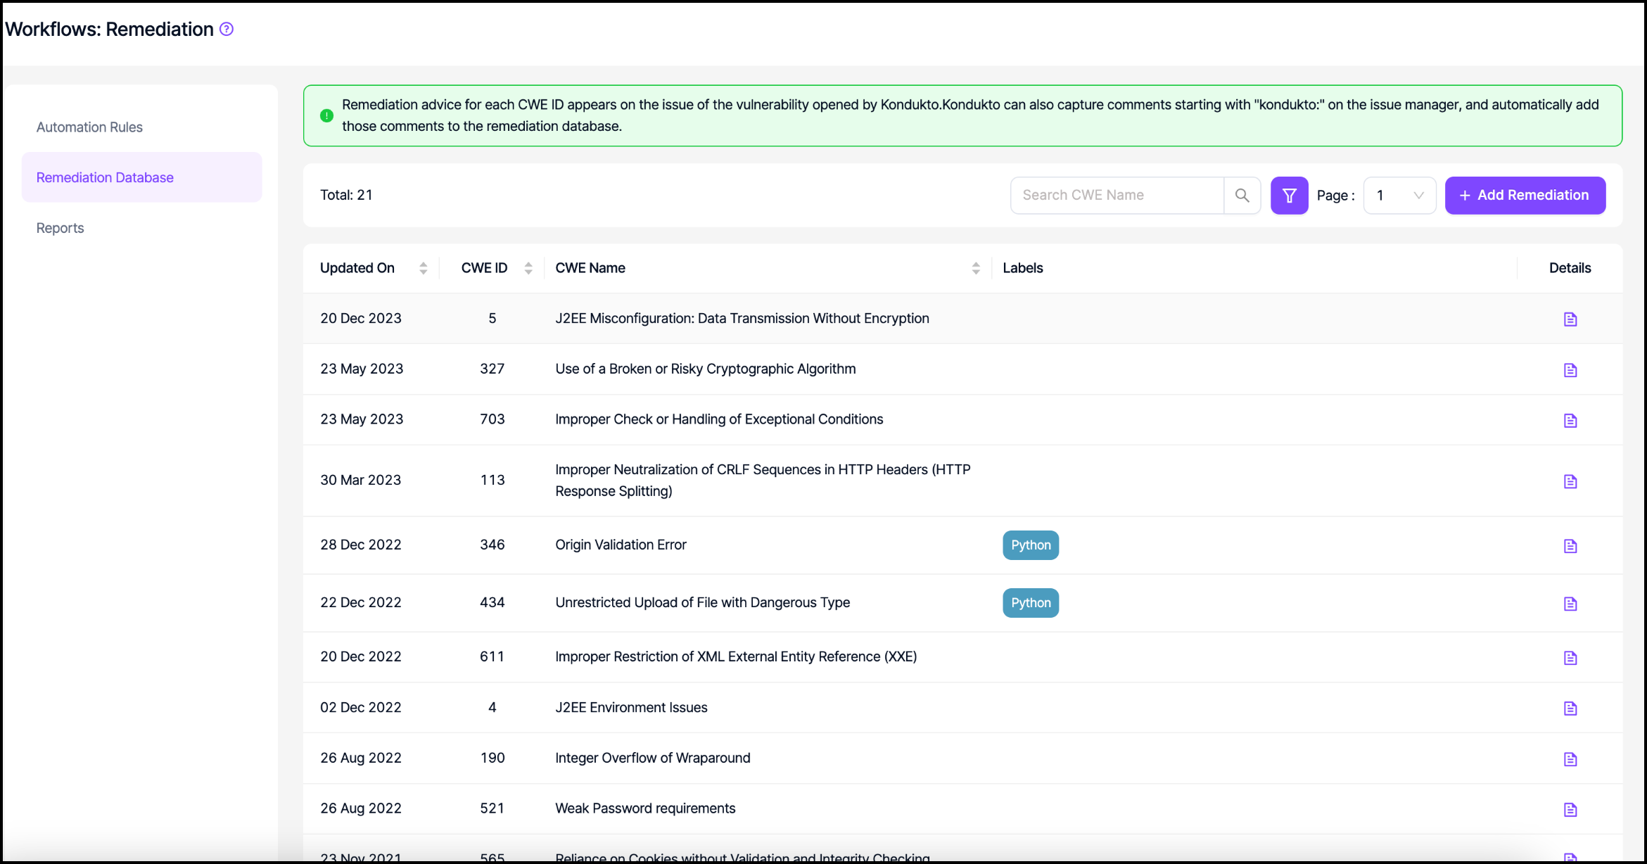Image resolution: width=1647 pixels, height=864 pixels.
Task: Click the Add Remediation button
Action: tap(1525, 195)
